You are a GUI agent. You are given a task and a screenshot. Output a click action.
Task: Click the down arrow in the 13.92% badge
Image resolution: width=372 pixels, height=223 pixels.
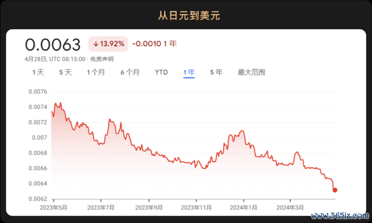tap(96, 44)
